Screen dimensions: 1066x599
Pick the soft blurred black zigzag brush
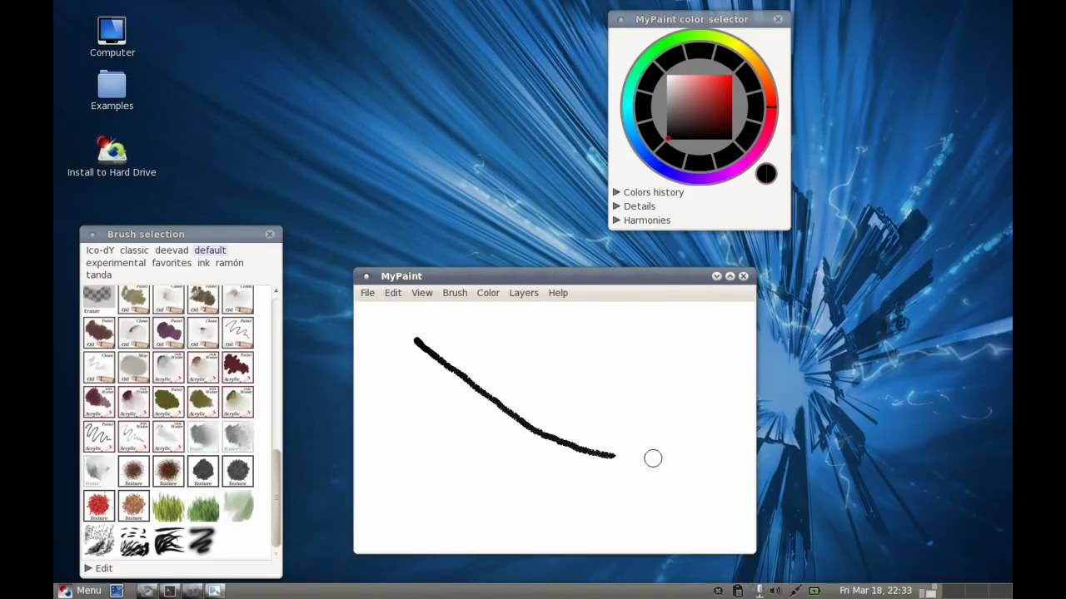[x=202, y=541]
